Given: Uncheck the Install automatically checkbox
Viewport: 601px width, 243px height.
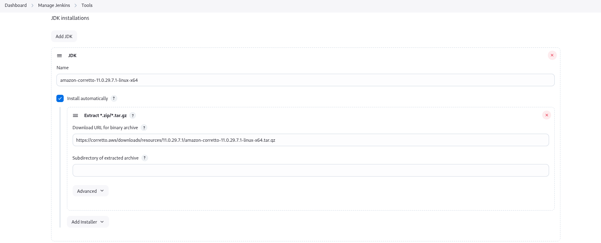Looking at the screenshot, I should coord(60,98).
